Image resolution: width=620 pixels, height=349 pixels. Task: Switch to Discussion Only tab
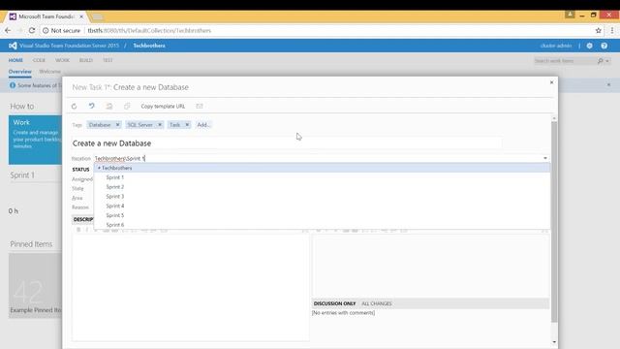pos(334,303)
